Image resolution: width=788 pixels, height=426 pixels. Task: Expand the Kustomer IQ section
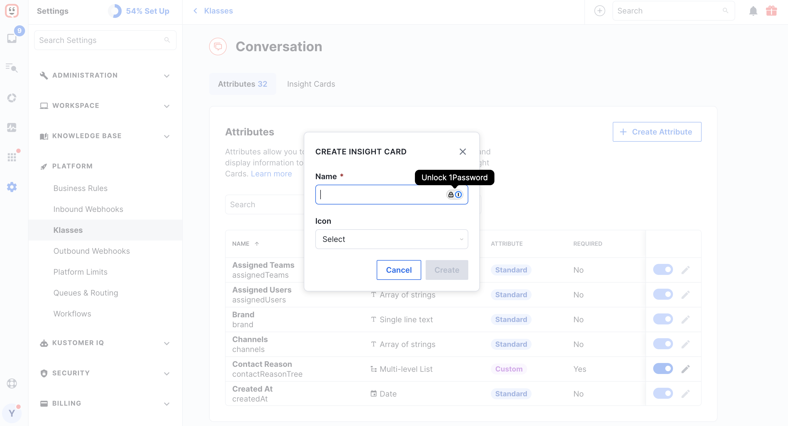[x=105, y=343]
